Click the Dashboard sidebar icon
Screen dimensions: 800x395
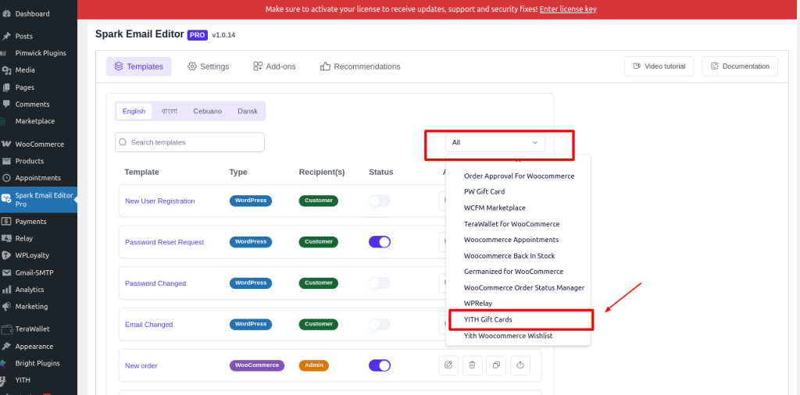[5, 14]
